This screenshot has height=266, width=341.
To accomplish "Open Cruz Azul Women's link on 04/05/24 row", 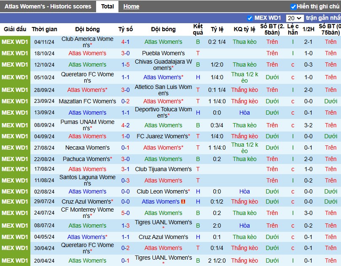I will point(163,237).
